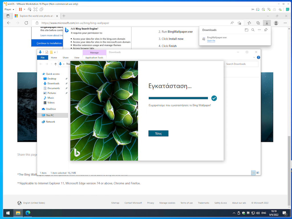The image size is (292, 219).
Task: Click the site lock icon in address bar
Action: (x=37, y=23)
